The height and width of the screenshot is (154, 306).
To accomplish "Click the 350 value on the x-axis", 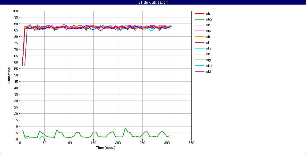I will (192, 142).
